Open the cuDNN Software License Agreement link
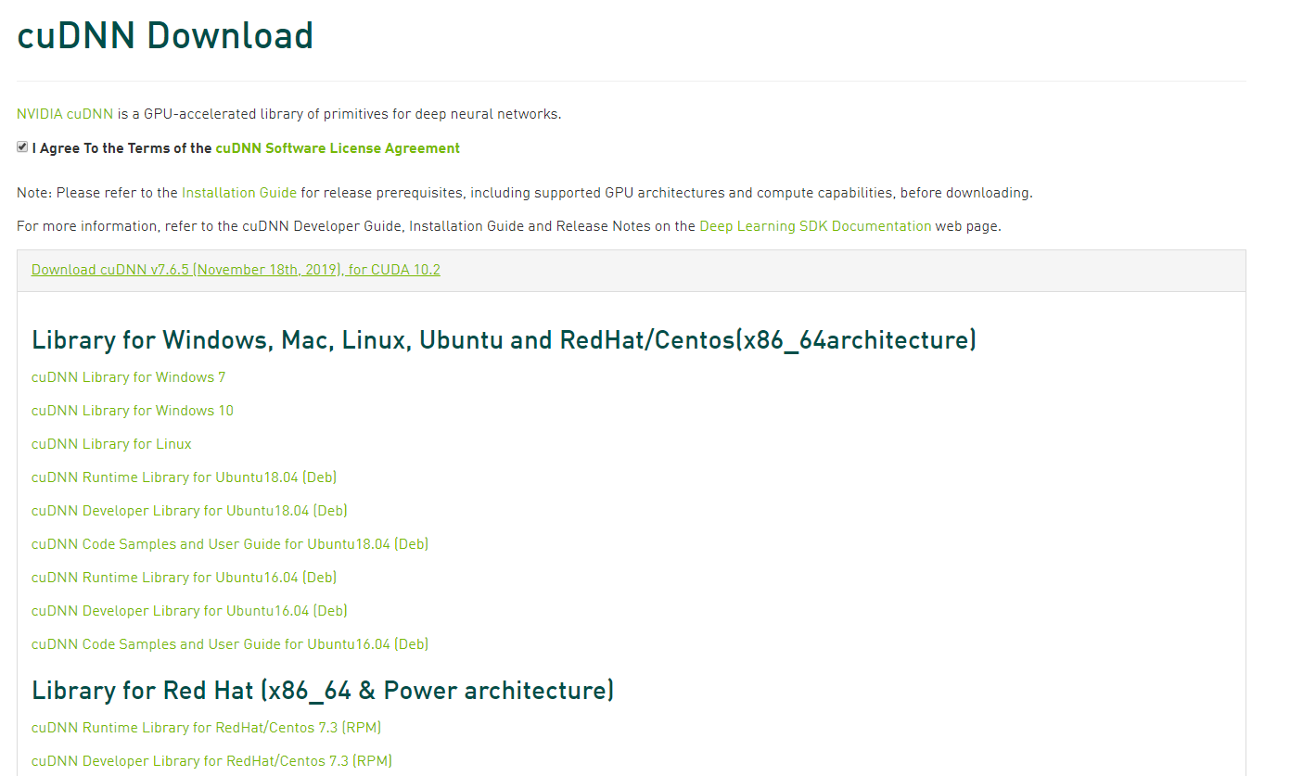Viewport: 1290px width, 776px height. (338, 148)
